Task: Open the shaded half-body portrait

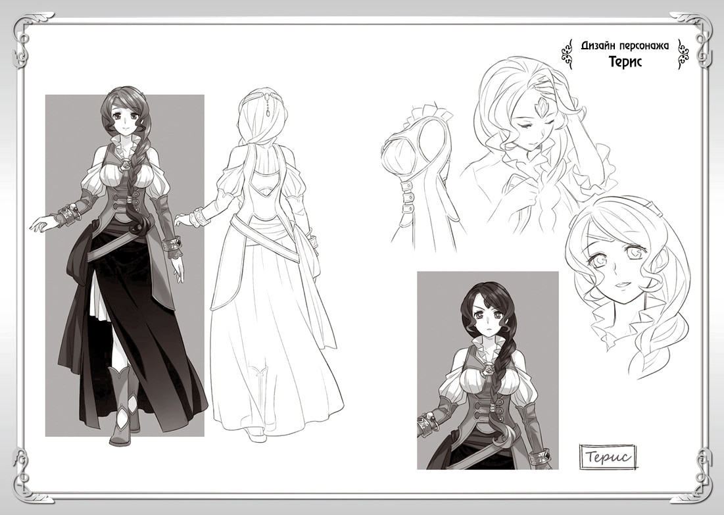Action: 487,370
